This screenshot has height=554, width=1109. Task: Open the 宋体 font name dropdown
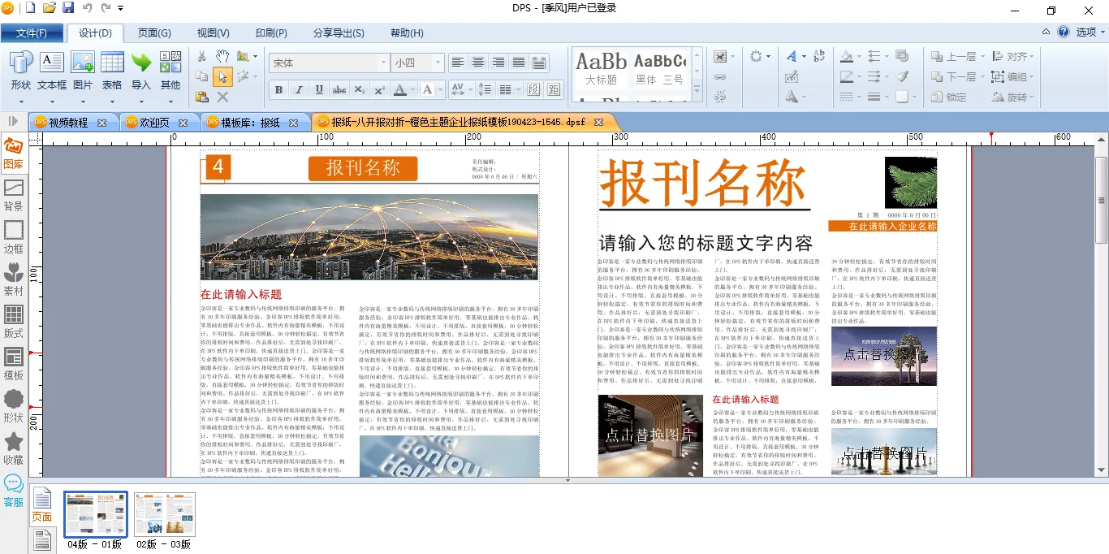383,63
